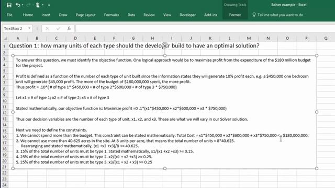Click the 'Thus profit = .10*' formula line
Image resolution: width=335 pixels, height=188 pixels.
(96, 87)
